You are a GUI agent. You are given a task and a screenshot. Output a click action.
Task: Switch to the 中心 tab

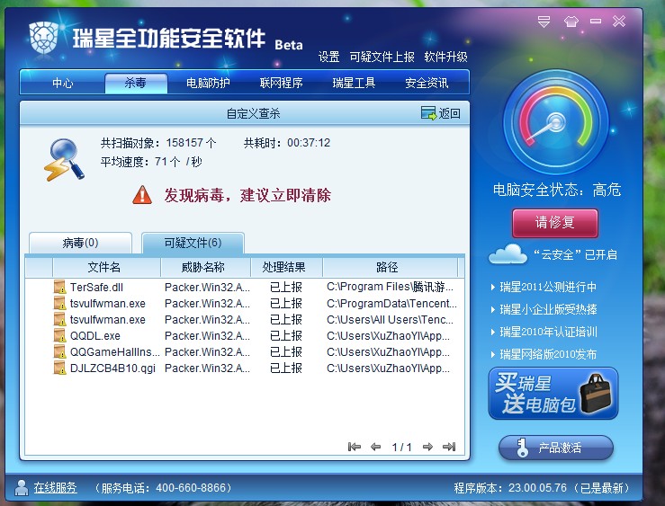click(x=63, y=83)
